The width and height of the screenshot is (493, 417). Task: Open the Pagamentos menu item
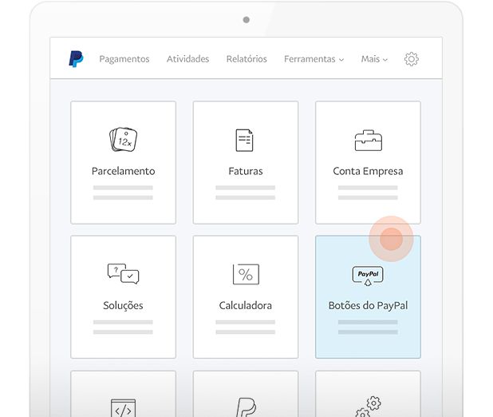tap(124, 59)
